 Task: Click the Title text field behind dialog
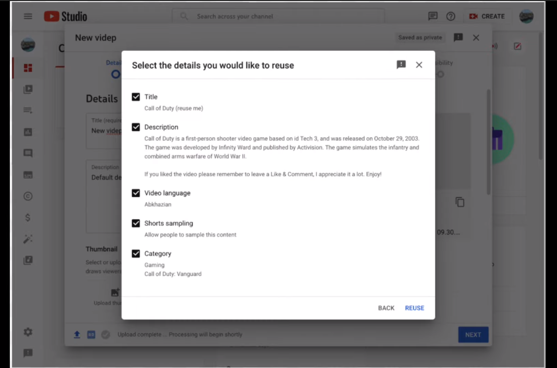tap(104, 131)
